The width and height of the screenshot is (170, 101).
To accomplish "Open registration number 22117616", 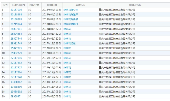I will pyautogui.click(x=16, y=58).
